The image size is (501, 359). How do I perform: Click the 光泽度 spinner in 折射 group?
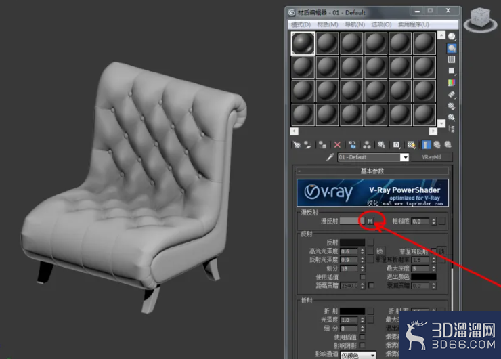(362, 320)
